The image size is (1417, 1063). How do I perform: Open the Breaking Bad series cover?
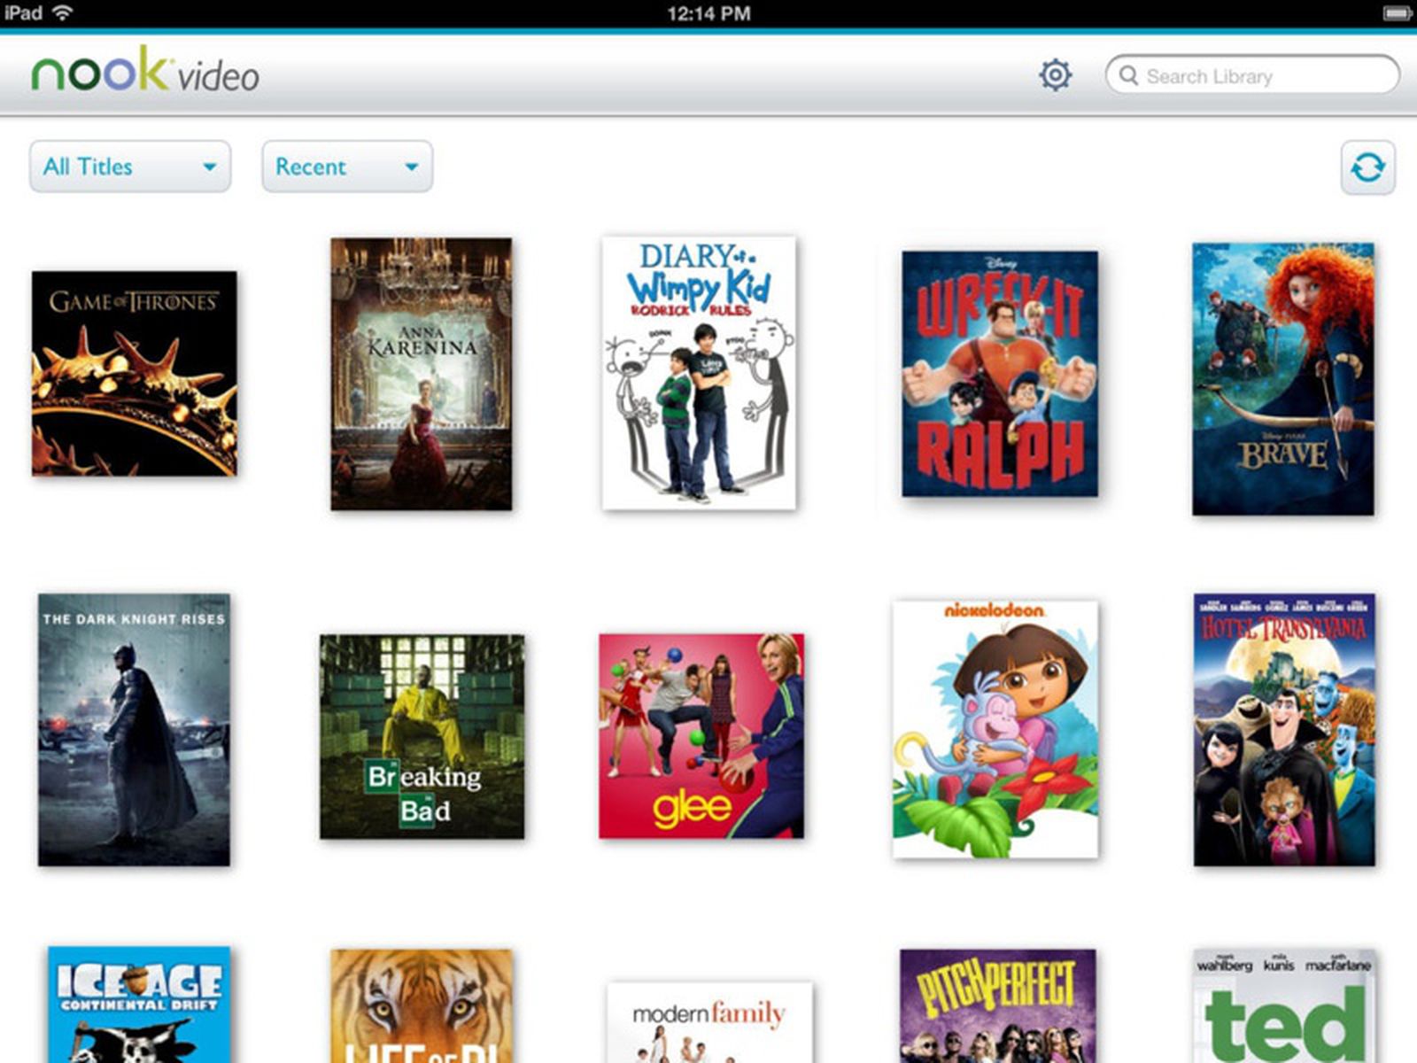pos(420,735)
